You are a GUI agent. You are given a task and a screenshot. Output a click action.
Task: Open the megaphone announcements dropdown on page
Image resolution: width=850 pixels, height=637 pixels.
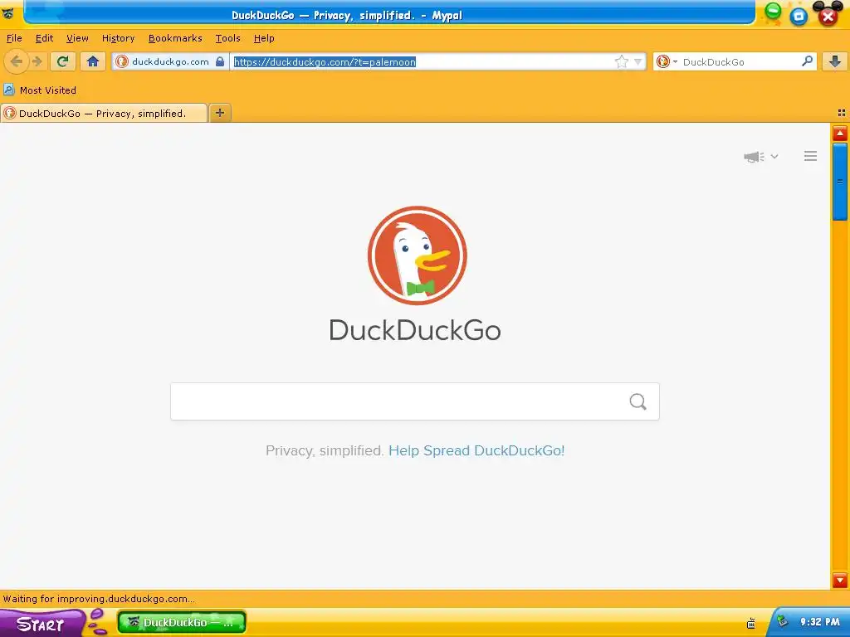pos(760,157)
